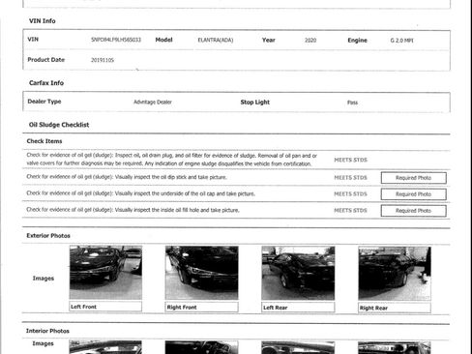472x354 pixels.
Task: Select the ELANTRA(ADA) model value
Action: pyautogui.click(x=216, y=40)
